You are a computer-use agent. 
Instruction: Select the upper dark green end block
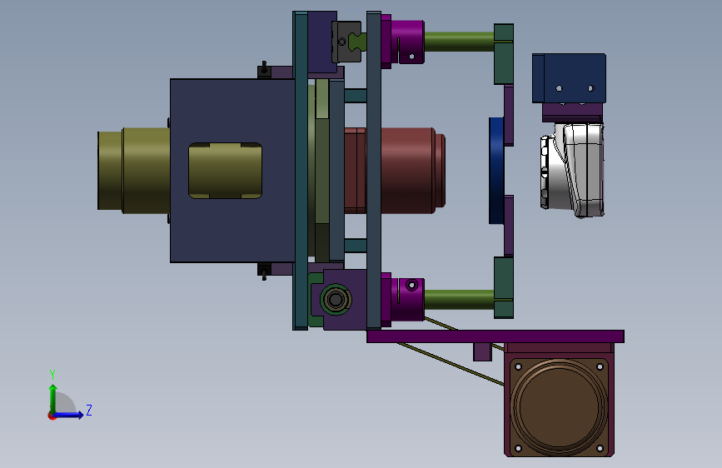pos(504,54)
